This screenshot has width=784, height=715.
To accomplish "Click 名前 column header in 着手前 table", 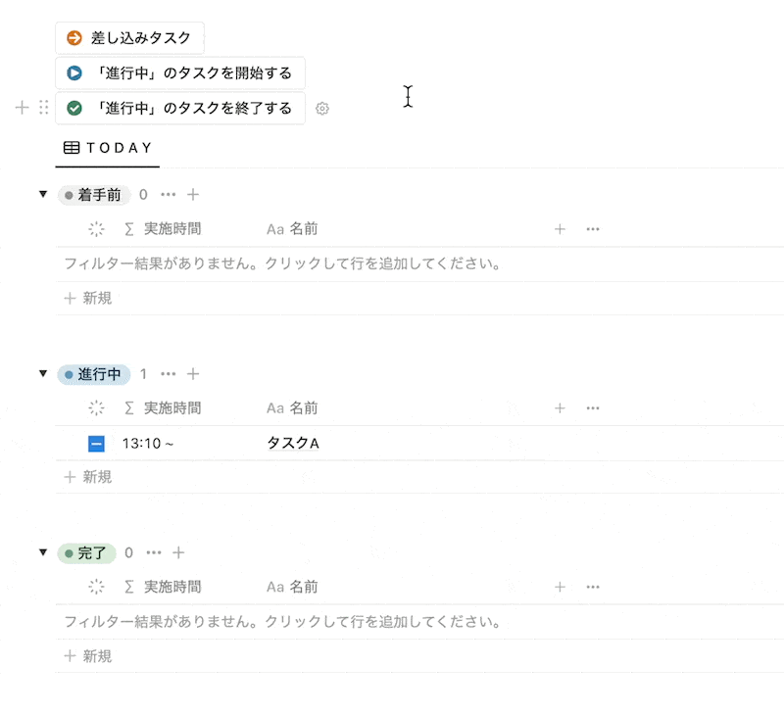I will coord(292,229).
